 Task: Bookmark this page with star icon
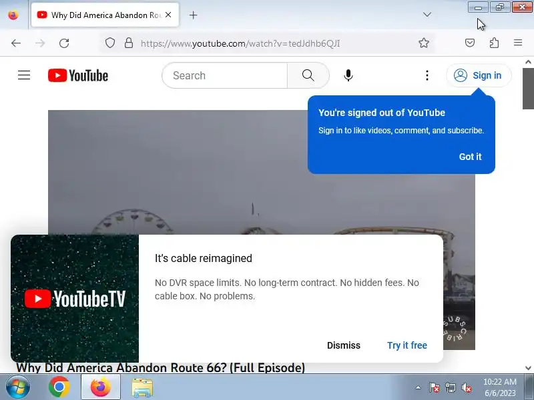[x=424, y=43]
